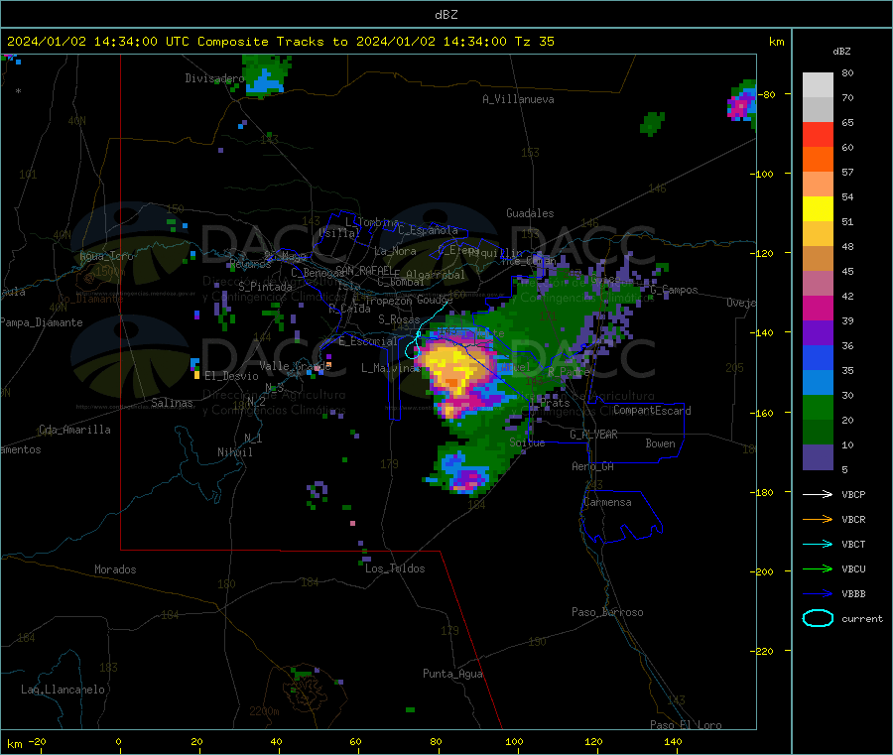Click the '140' km tick on the bottom axis

673,742
